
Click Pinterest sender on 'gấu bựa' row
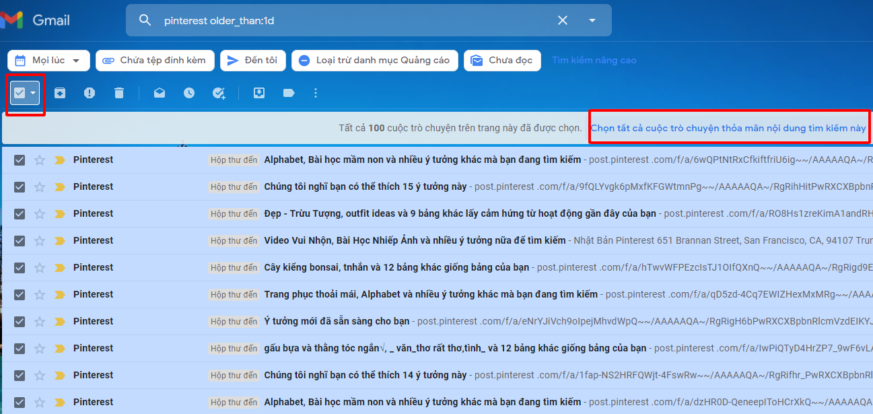pyautogui.click(x=93, y=348)
